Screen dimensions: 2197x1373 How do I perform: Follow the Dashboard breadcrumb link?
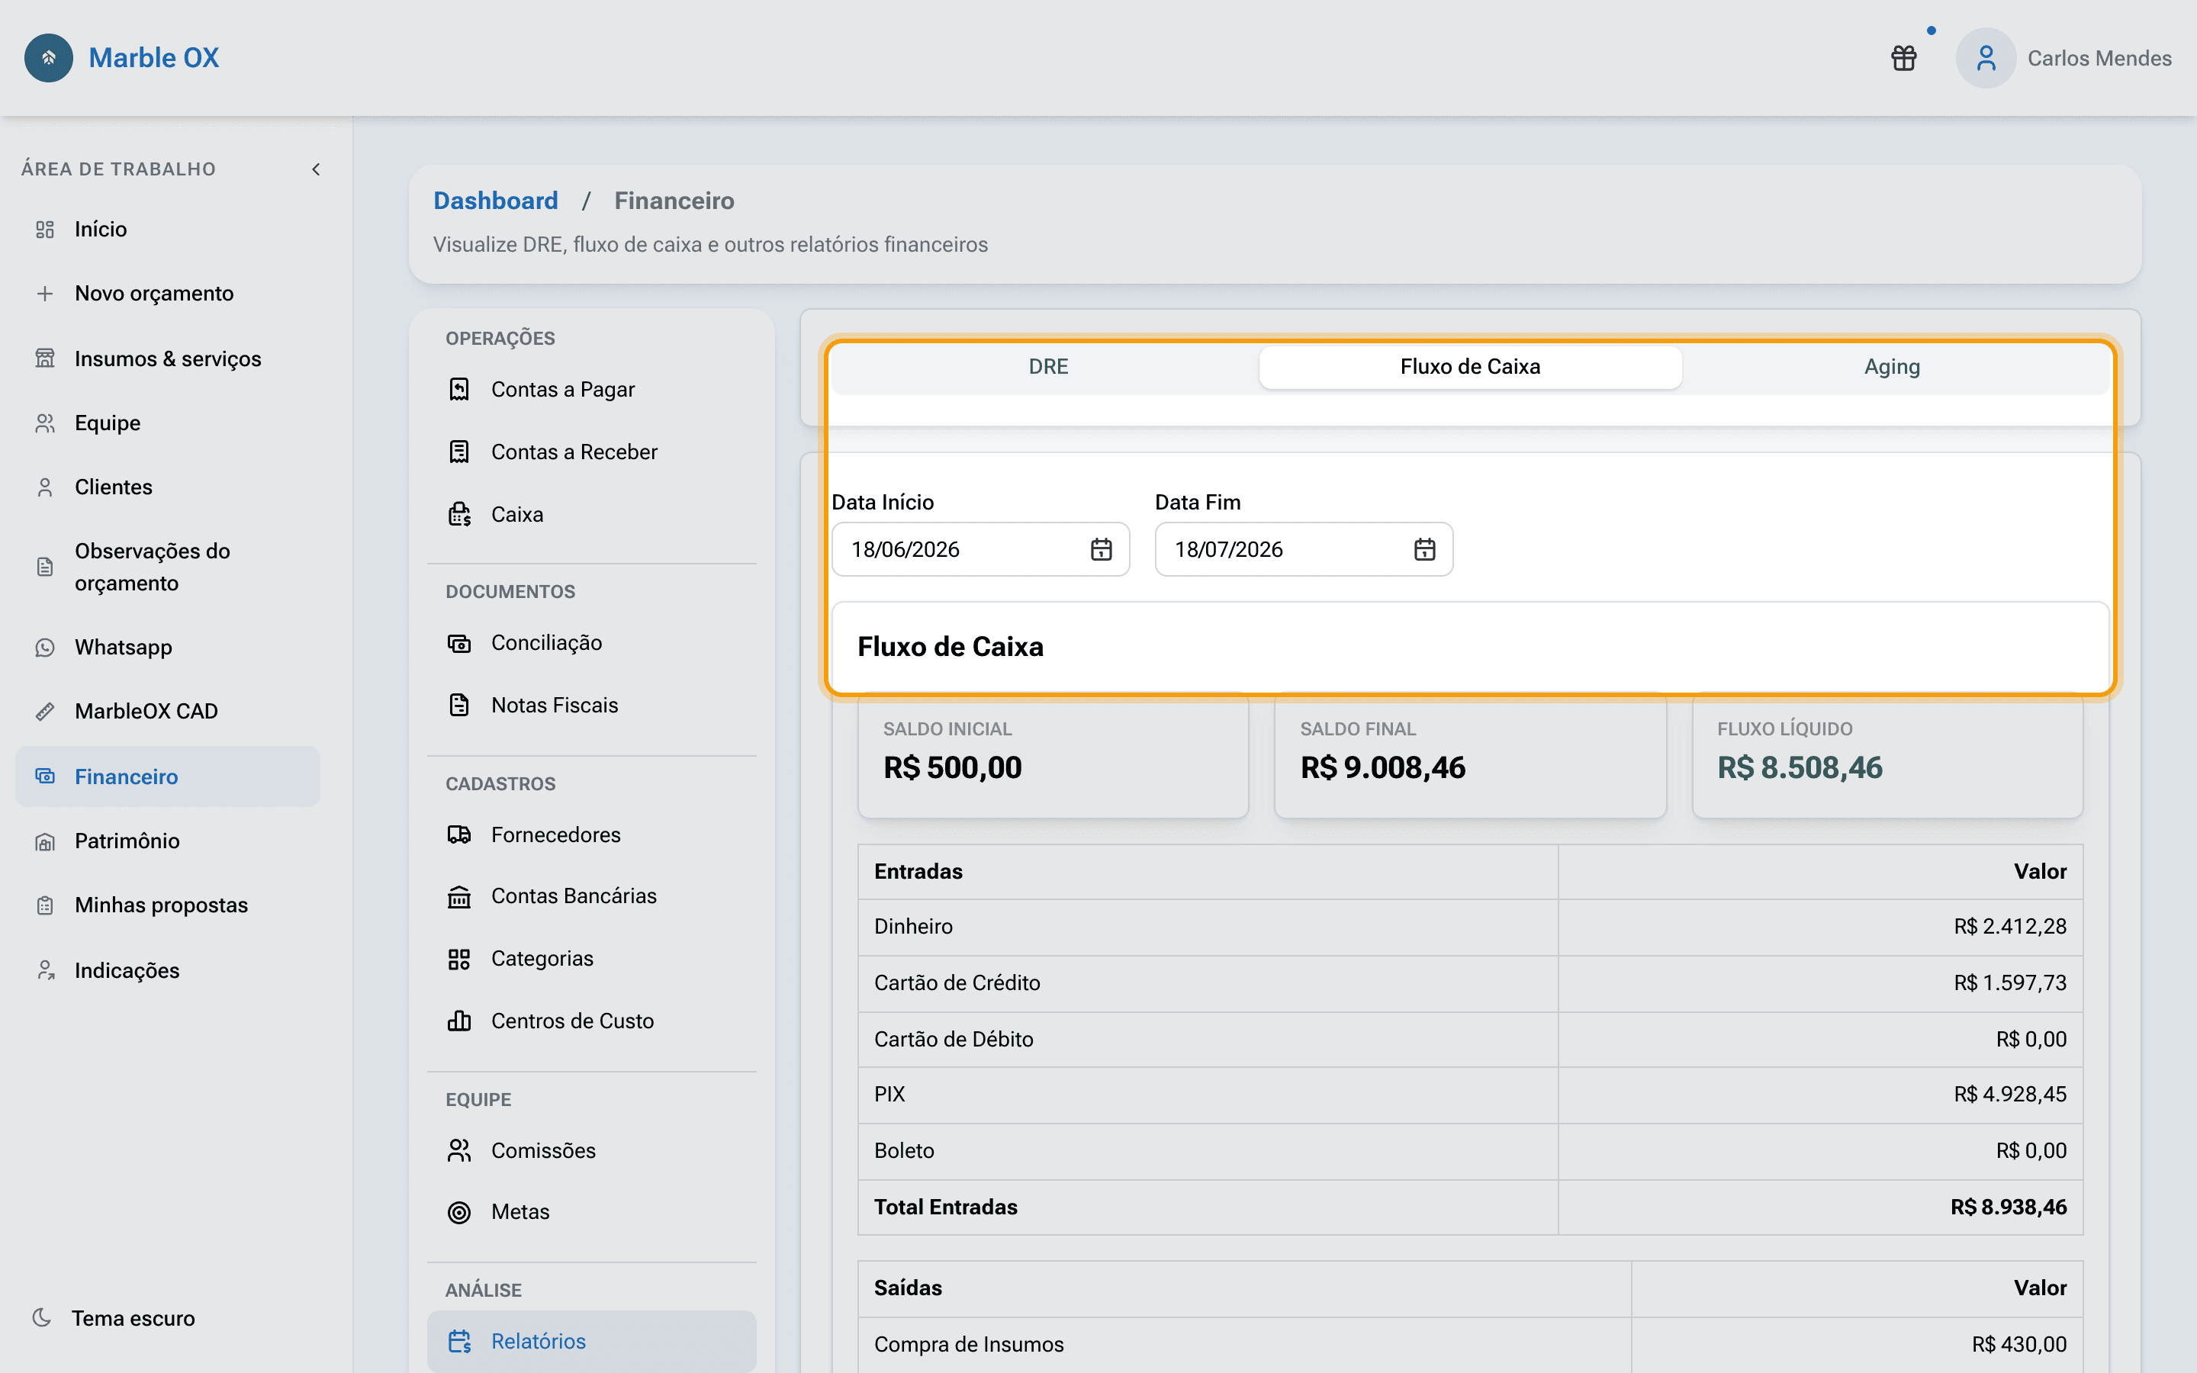tap(496, 201)
